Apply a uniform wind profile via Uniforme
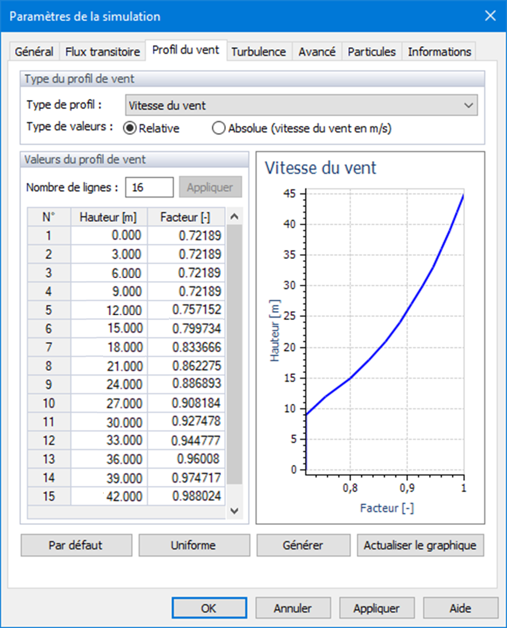 [x=194, y=545]
